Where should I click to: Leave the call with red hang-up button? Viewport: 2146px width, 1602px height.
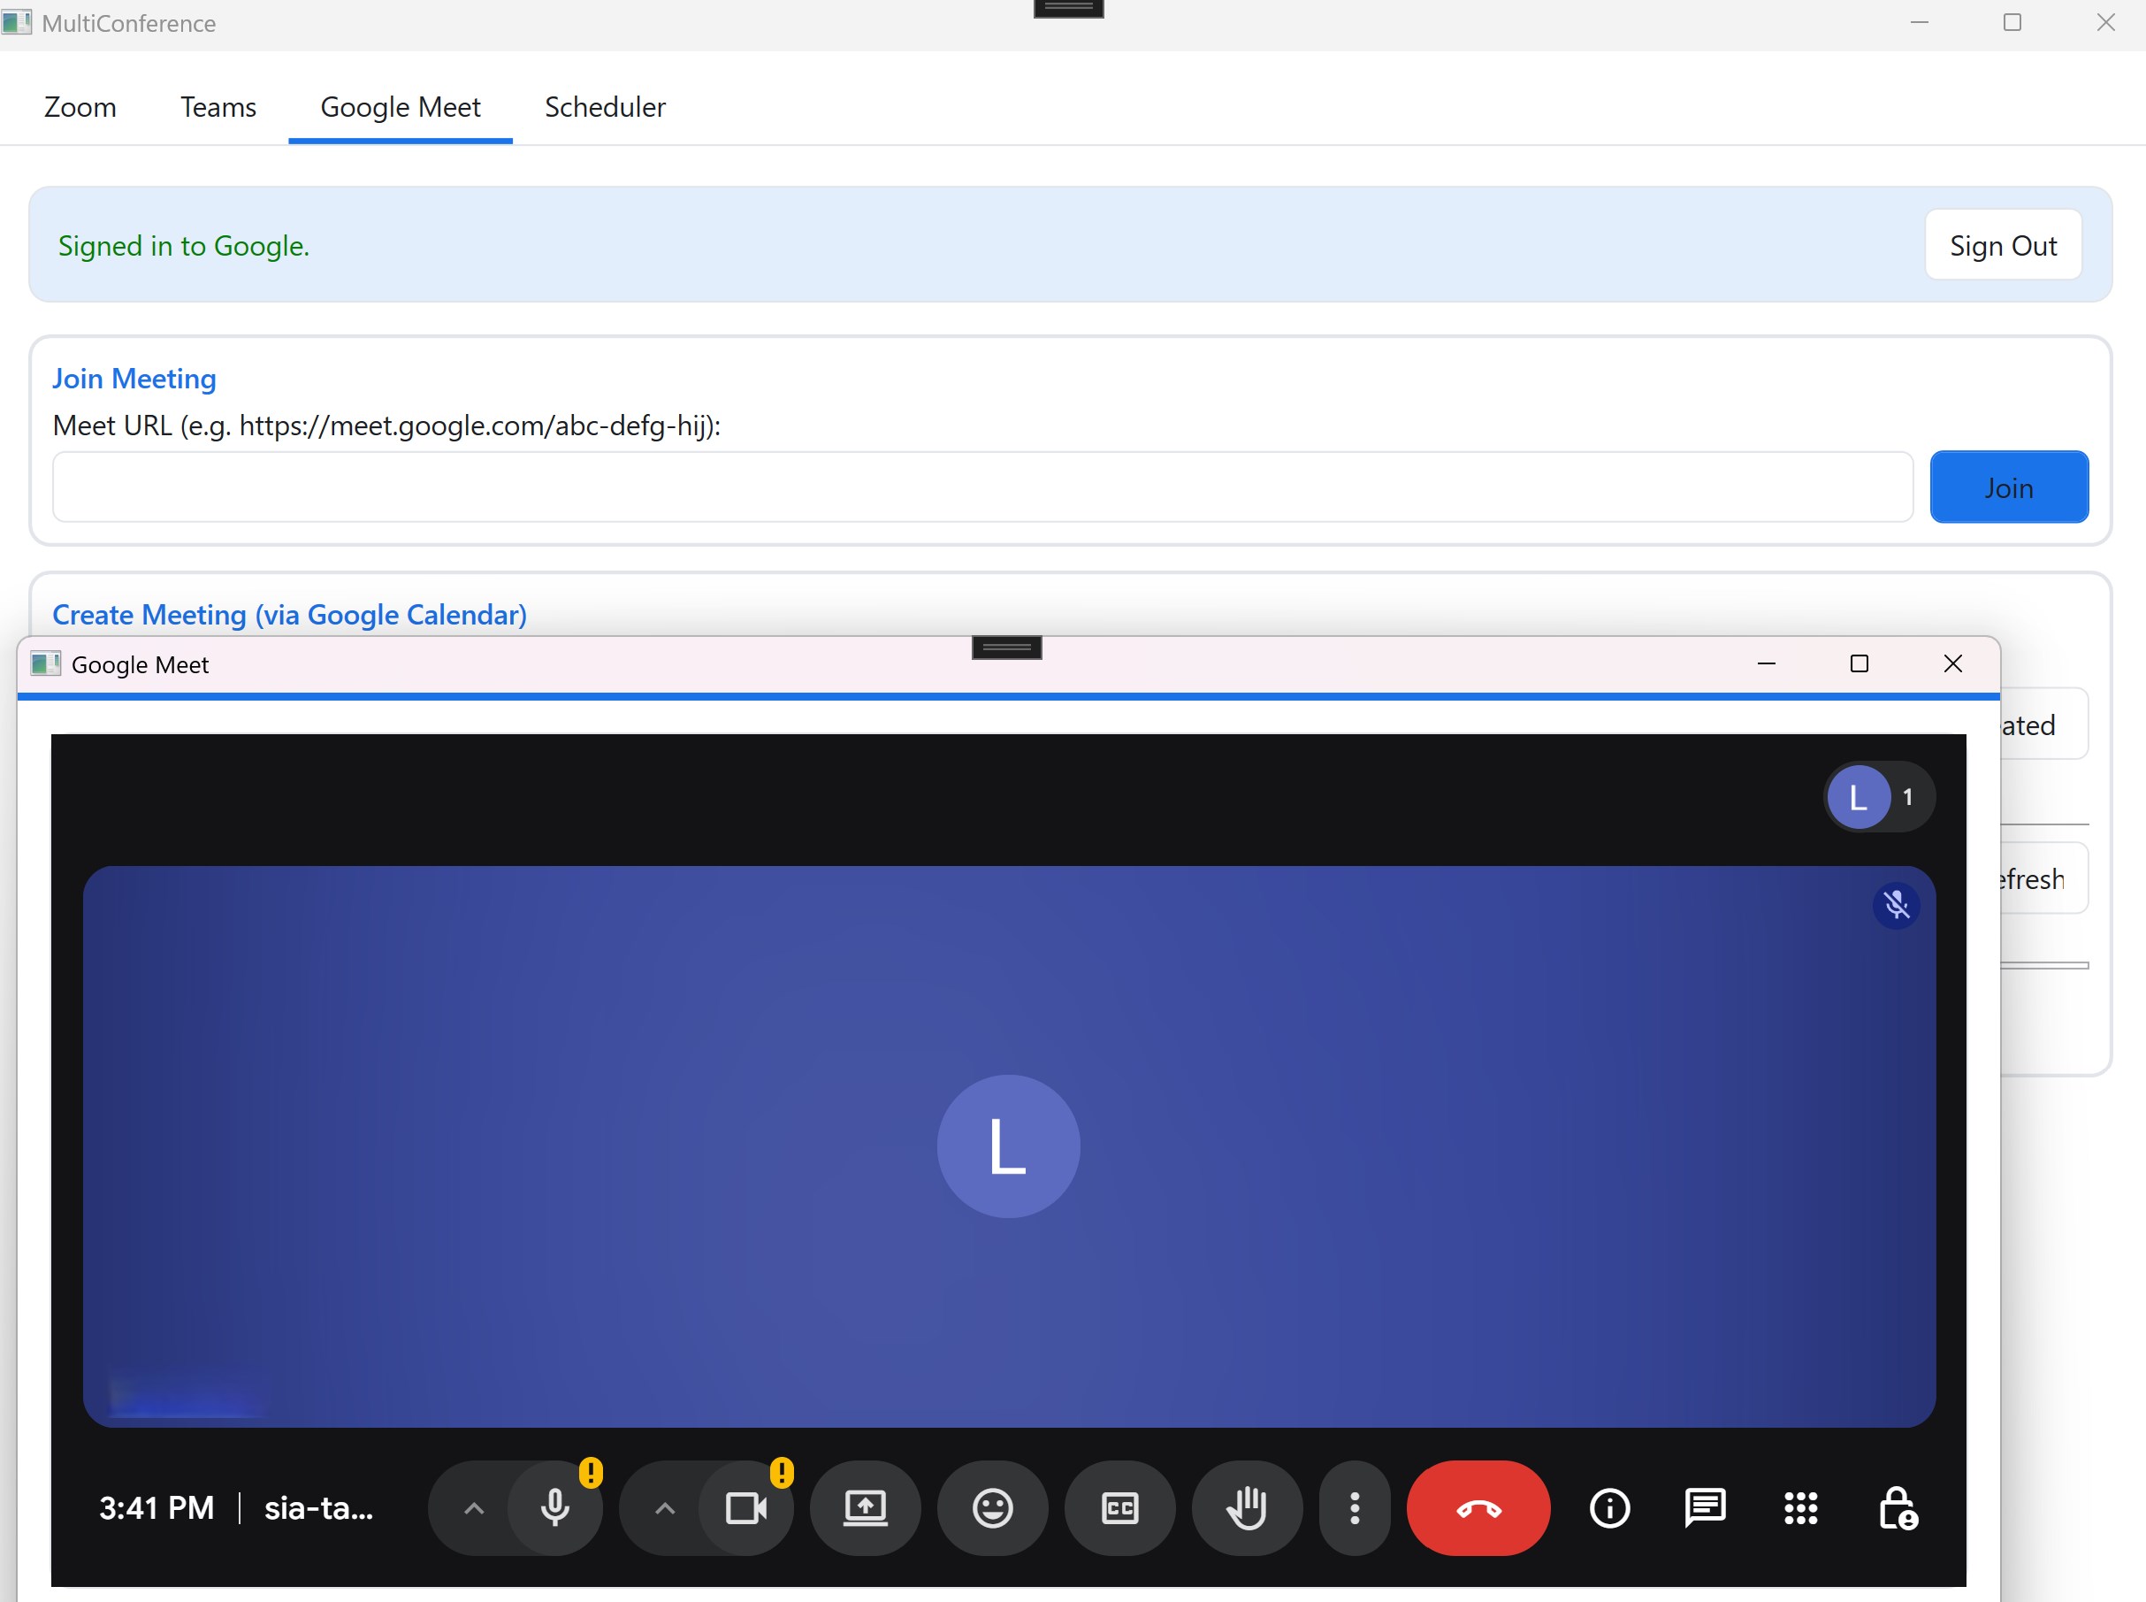tap(1478, 1508)
